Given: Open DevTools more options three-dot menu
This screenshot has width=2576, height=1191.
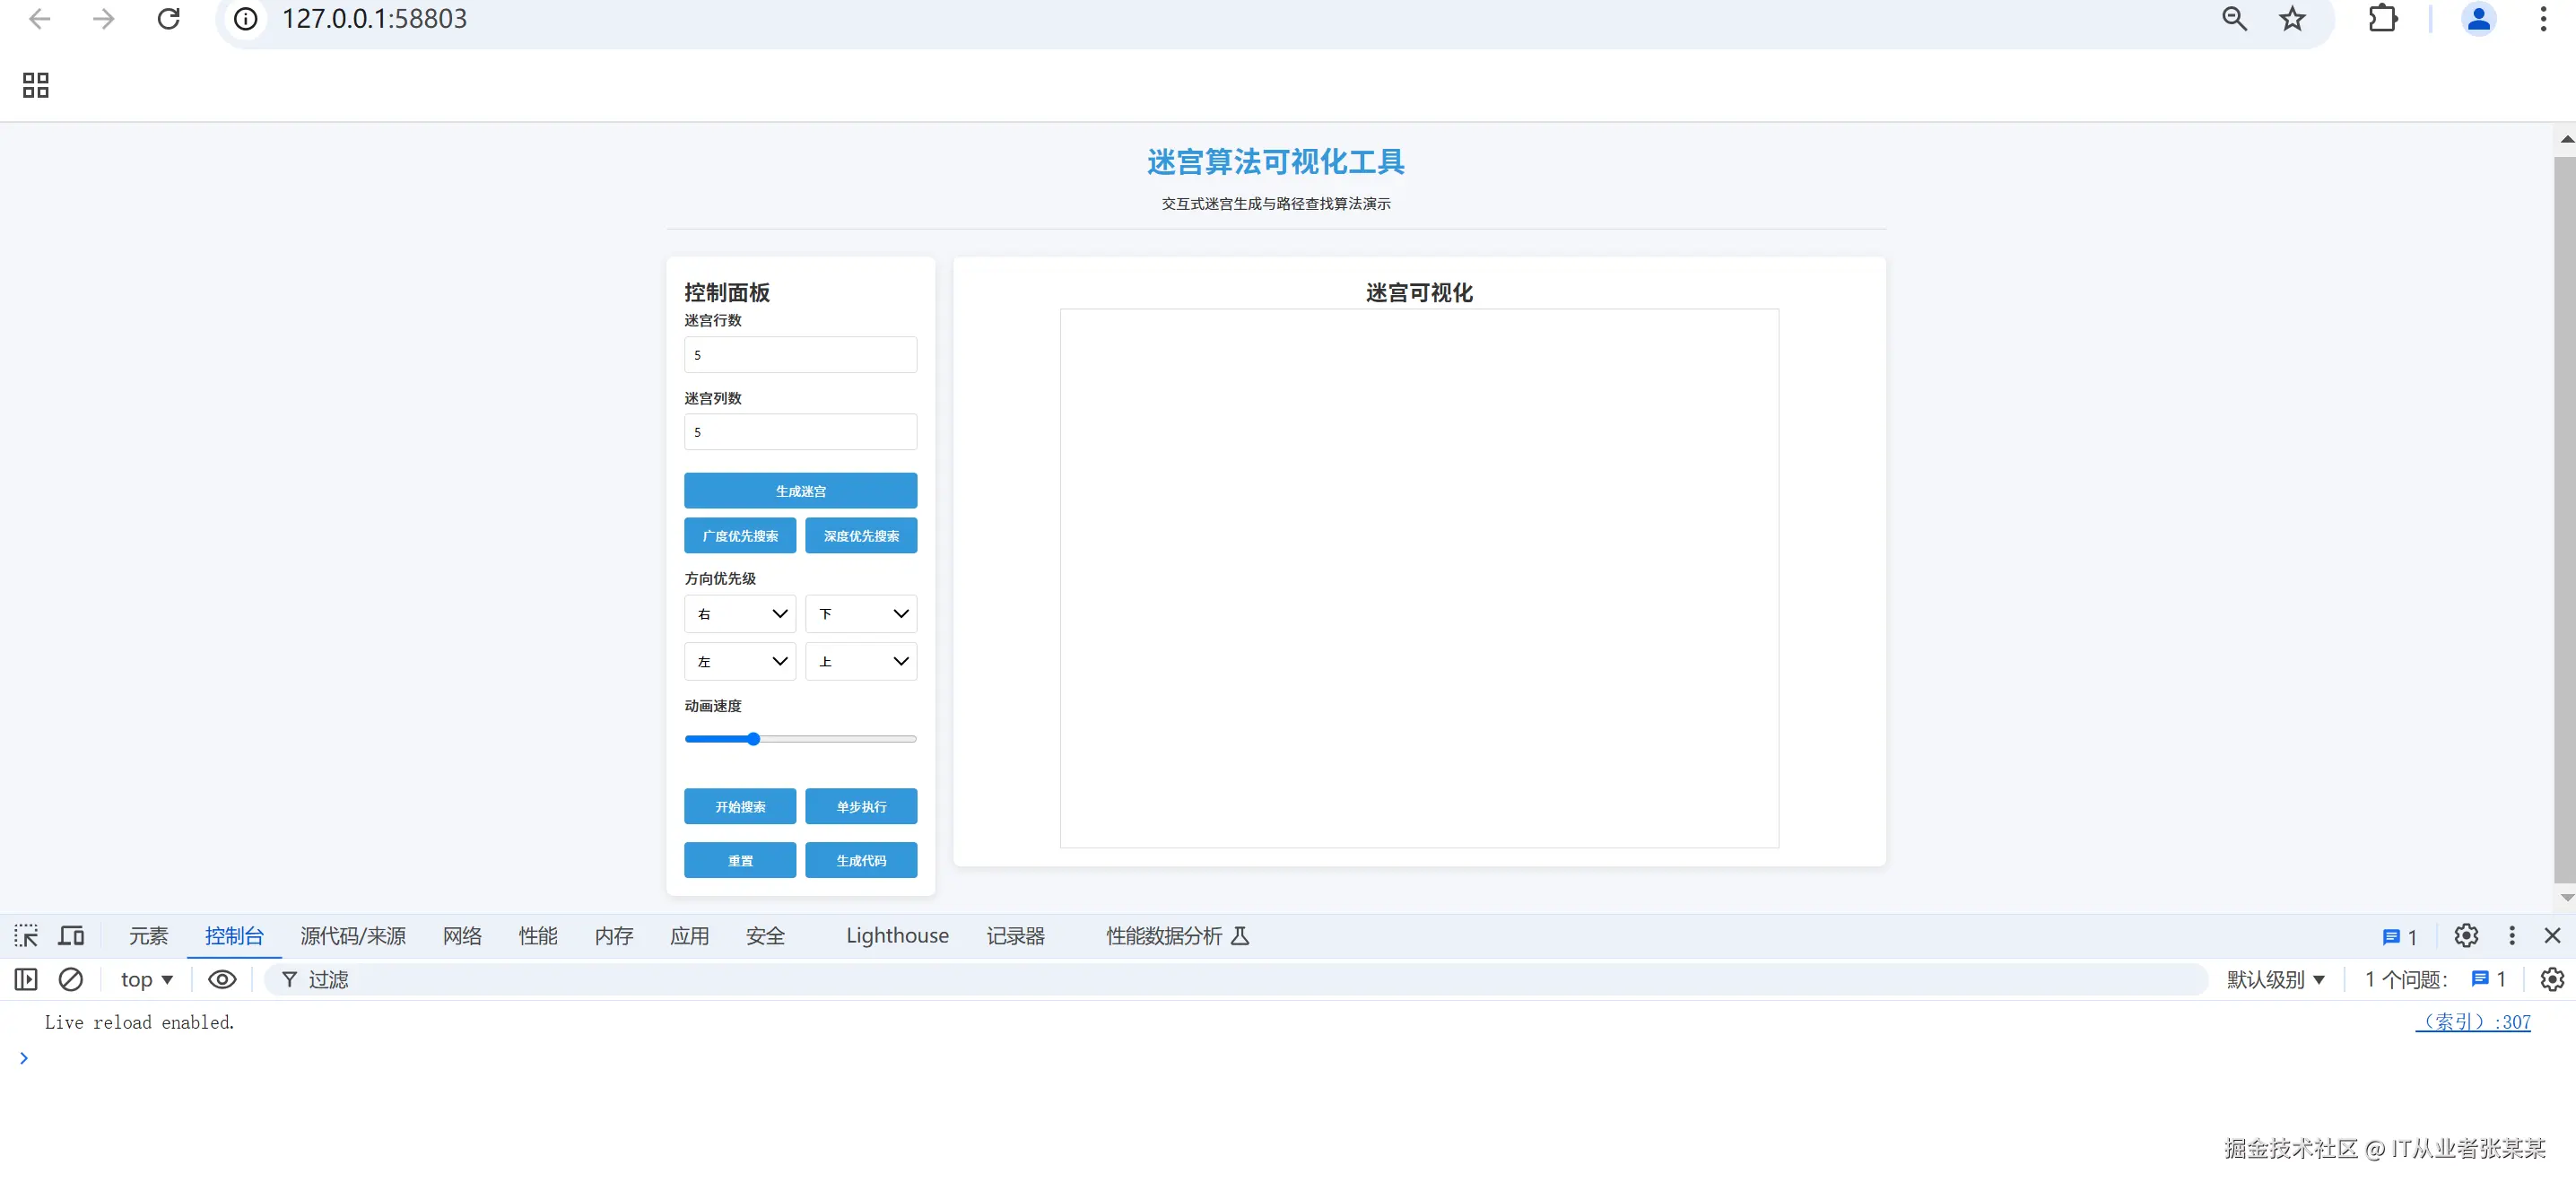Looking at the screenshot, I should pyautogui.click(x=2512, y=936).
